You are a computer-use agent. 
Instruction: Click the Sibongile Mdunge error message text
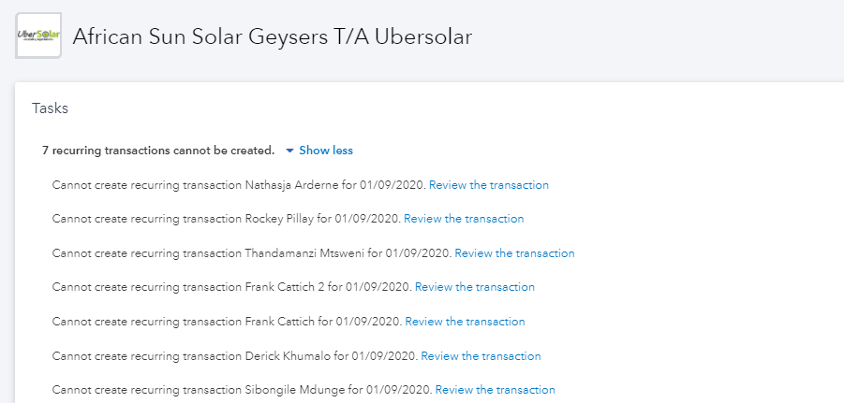pyautogui.click(x=243, y=390)
